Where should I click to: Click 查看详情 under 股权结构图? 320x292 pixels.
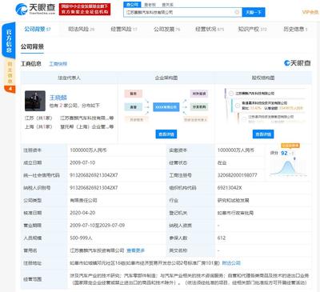pos(263,134)
